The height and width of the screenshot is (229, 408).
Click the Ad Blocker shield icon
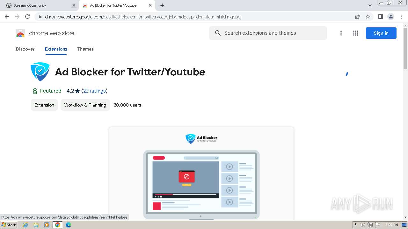[x=40, y=72]
